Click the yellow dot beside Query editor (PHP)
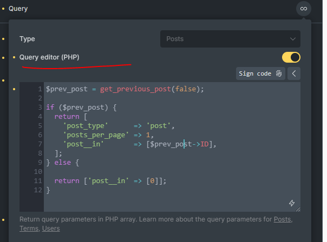 pos(14,57)
